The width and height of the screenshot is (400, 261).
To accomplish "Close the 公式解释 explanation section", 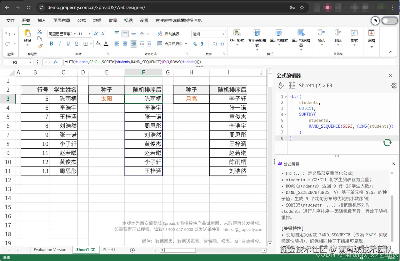I will coord(394,164).
